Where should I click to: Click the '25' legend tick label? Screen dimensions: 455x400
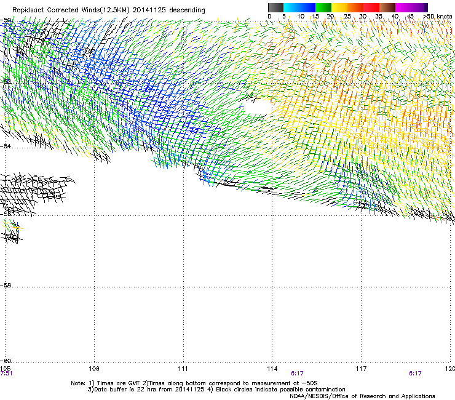click(347, 17)
